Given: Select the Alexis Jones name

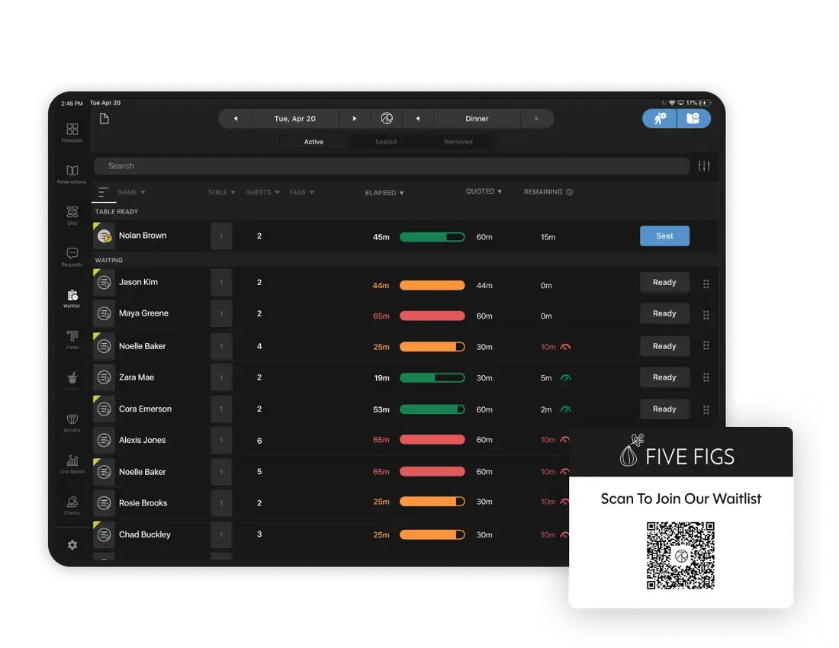Looking at the screenshot, I should click(x=143, y=440).
